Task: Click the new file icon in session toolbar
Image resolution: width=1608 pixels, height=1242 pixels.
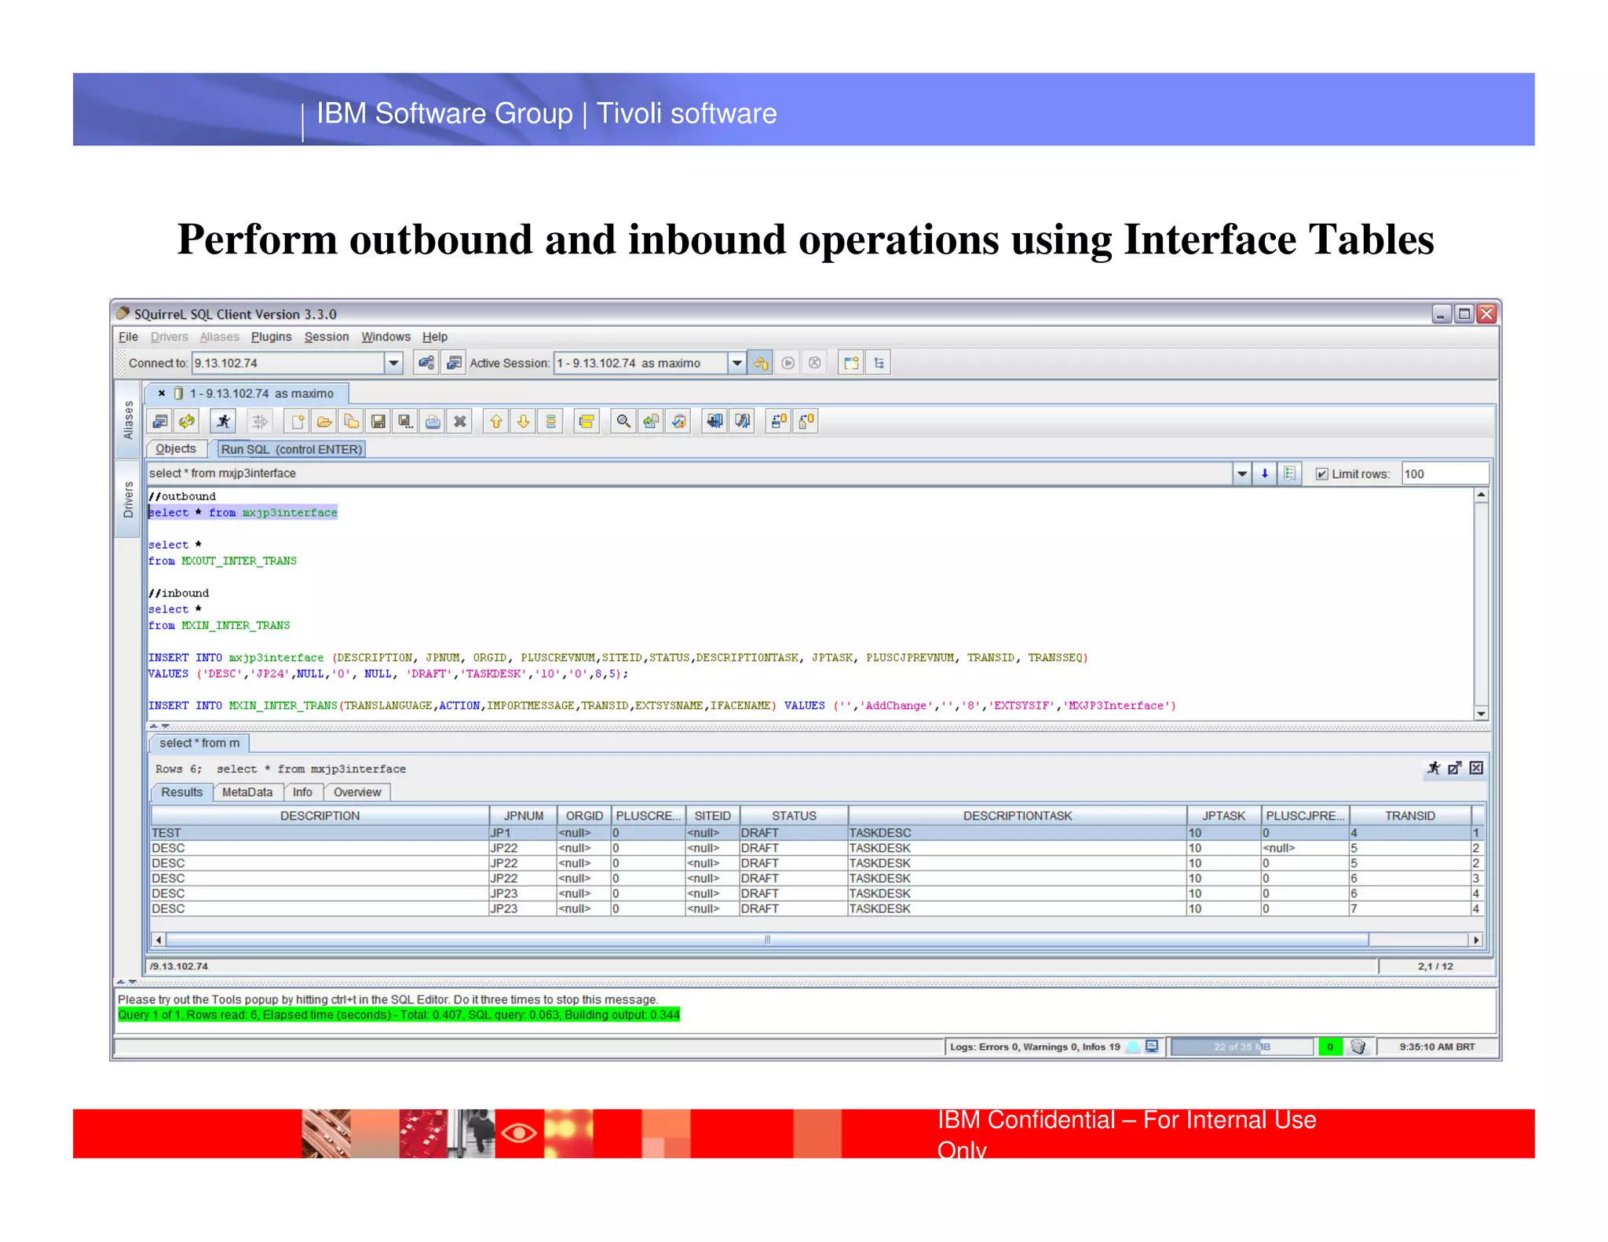Action: [298, 422]
